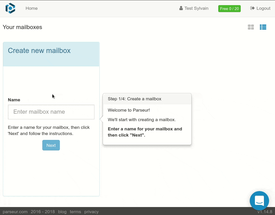Click the v1.14.8 version text
This screenshot has width=275, height=215.
[x=265, y=212]
